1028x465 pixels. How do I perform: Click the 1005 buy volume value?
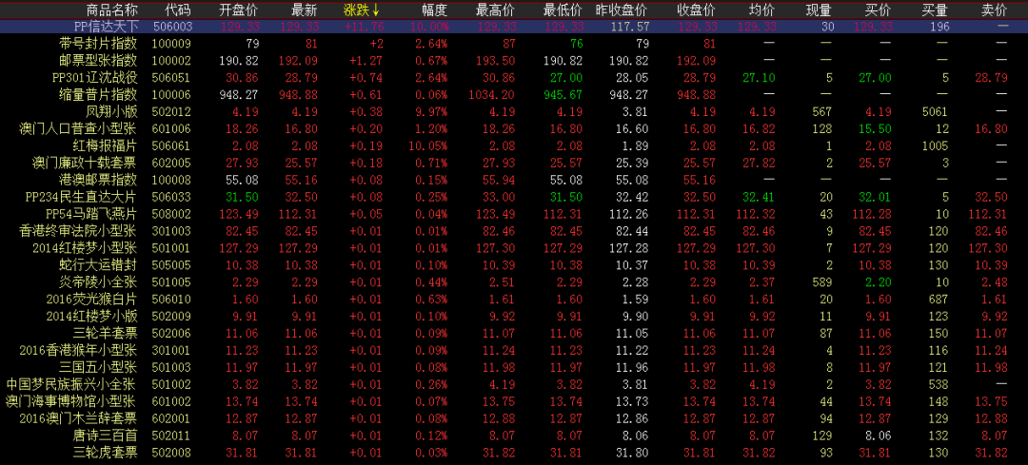[x=936, y=145]
